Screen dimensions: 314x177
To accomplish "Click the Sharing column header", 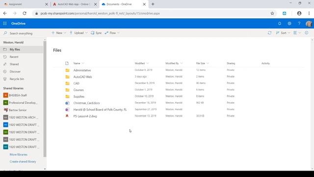I will coord(231,63).
